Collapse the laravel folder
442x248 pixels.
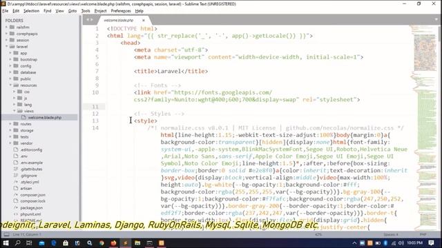click(x=7, y=47)
